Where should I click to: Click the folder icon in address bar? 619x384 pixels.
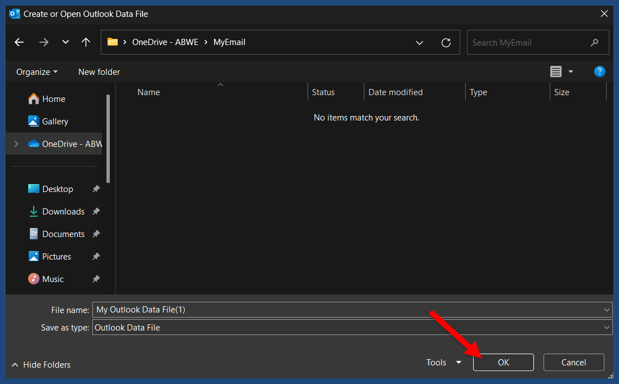pos(113,42)
